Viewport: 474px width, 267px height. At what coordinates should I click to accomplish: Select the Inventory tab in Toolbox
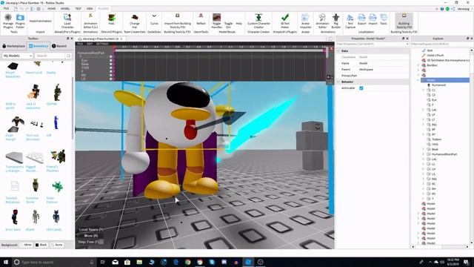point(39,46)
